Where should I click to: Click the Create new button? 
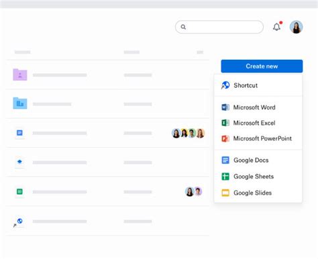pos(262,66)
